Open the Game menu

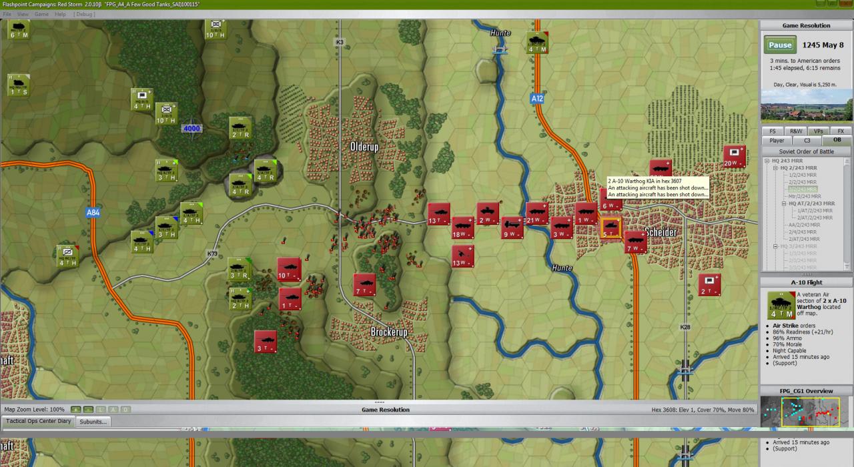(x=41, y=14)
